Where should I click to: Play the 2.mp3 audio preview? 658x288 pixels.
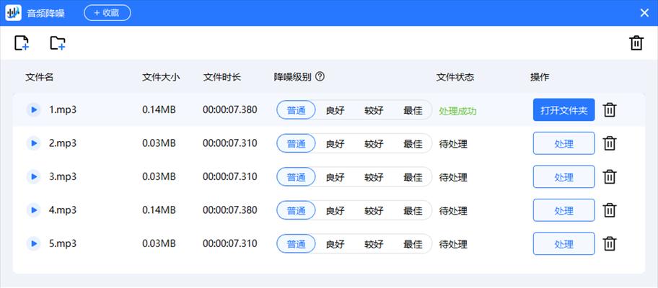pyautogui.click(x=34, y=143)
